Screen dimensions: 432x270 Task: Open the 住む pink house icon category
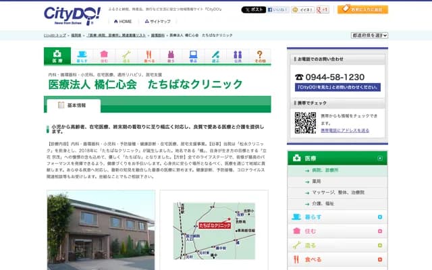coord(104,56)
